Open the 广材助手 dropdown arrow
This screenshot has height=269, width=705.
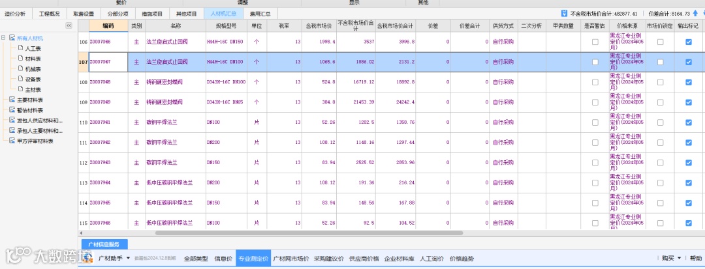[x=128, y=258]
